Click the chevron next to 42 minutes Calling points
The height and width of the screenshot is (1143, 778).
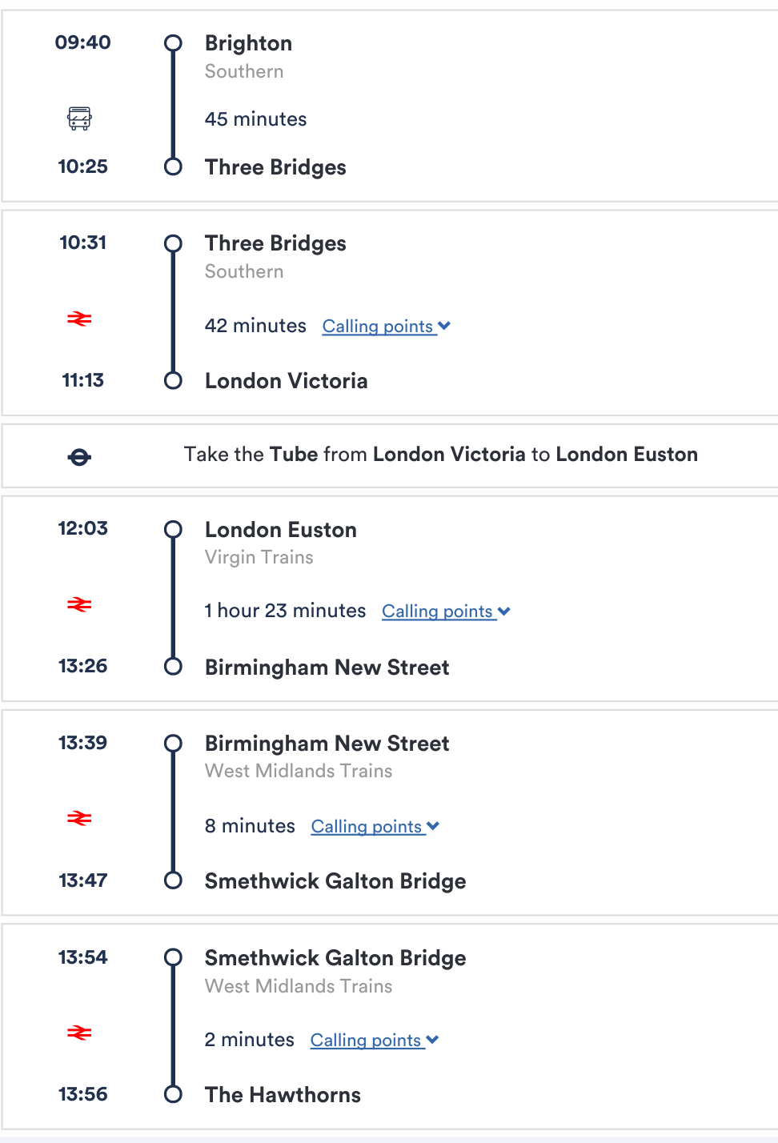tap(445, 326)
